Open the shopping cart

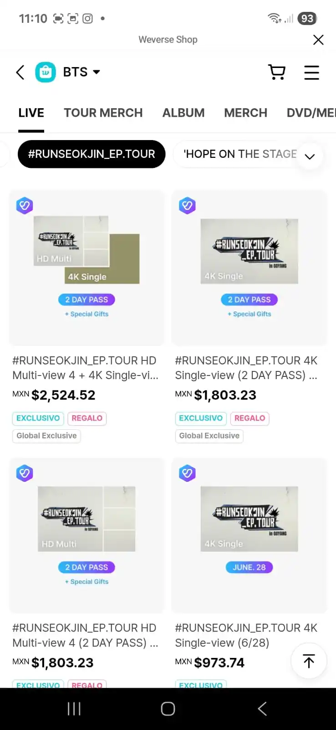(x=277, y=72)
